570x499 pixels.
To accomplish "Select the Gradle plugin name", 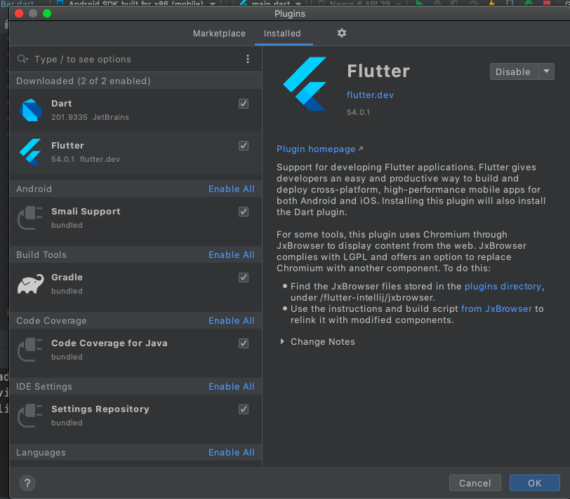I will [67, 278].
